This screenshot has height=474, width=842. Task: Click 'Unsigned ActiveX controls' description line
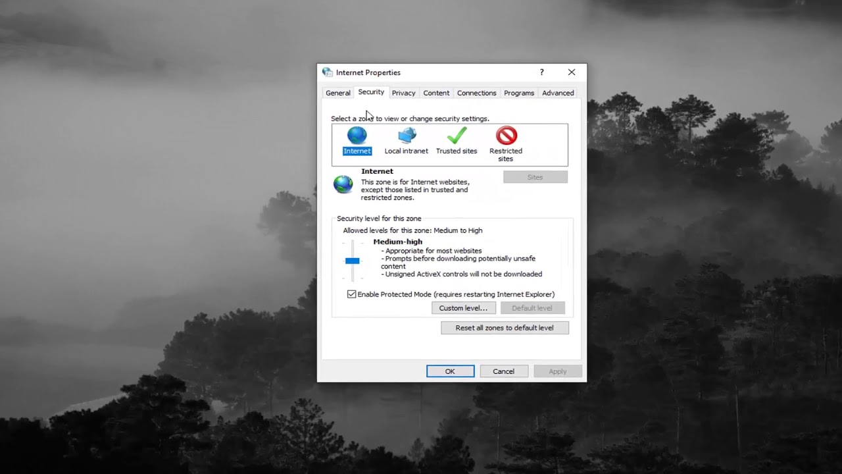pos(462,275)
